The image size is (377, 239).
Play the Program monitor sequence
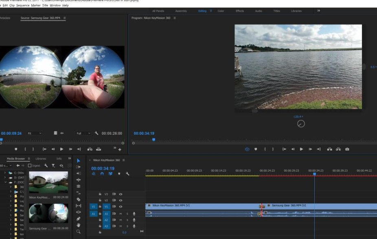[301, 149]
